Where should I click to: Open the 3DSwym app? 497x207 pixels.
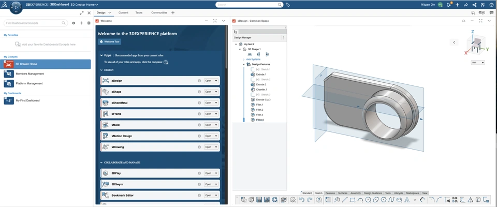tap(208, 184)
